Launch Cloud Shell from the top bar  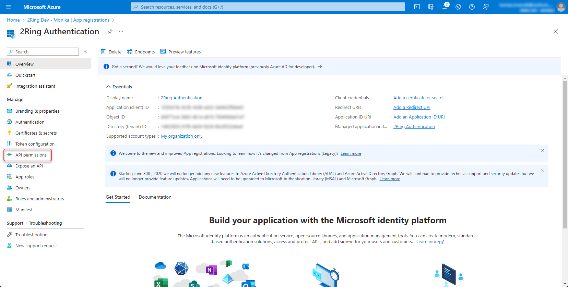point(417,7)
